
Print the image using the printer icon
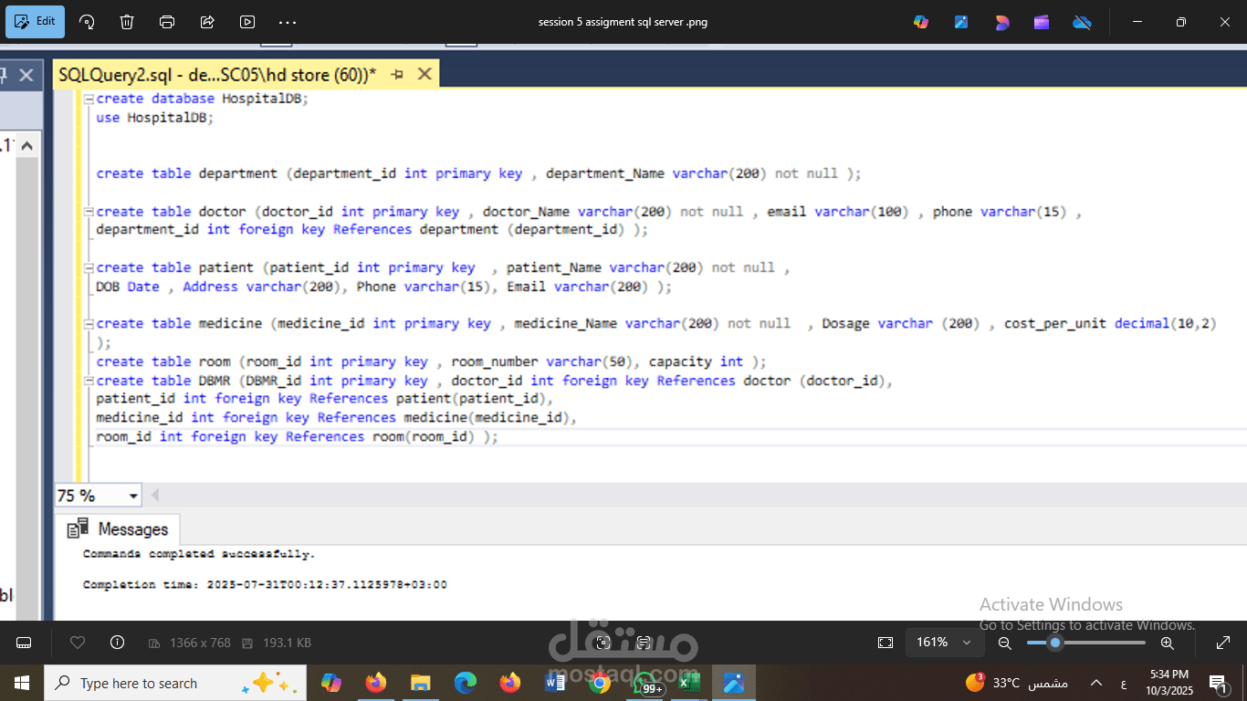(x=167, y=22)
